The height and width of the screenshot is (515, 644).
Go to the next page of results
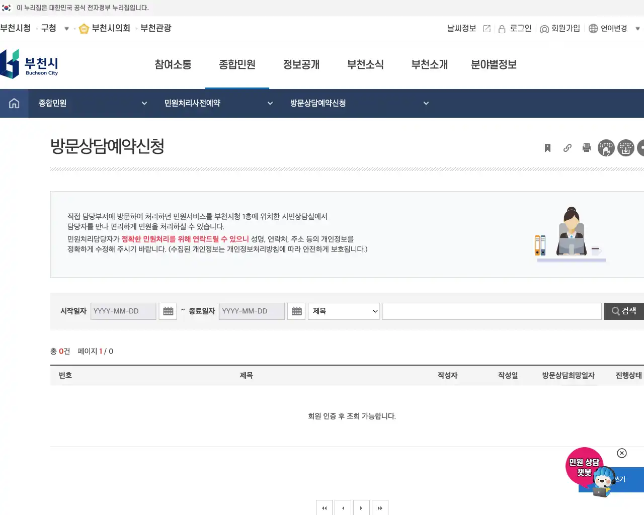[361, 507]
